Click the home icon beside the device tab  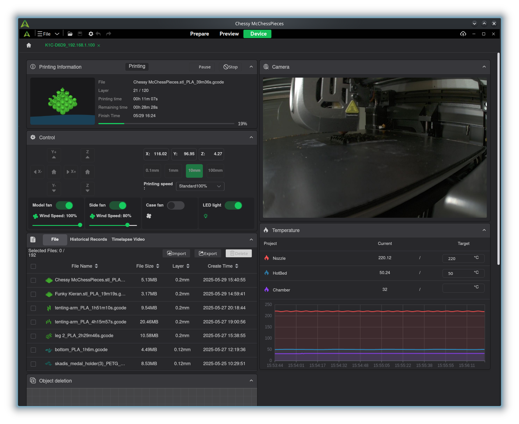tap(29, 45)
